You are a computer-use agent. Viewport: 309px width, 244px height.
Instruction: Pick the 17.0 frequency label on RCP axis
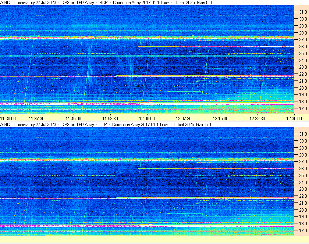coord(303,109)
